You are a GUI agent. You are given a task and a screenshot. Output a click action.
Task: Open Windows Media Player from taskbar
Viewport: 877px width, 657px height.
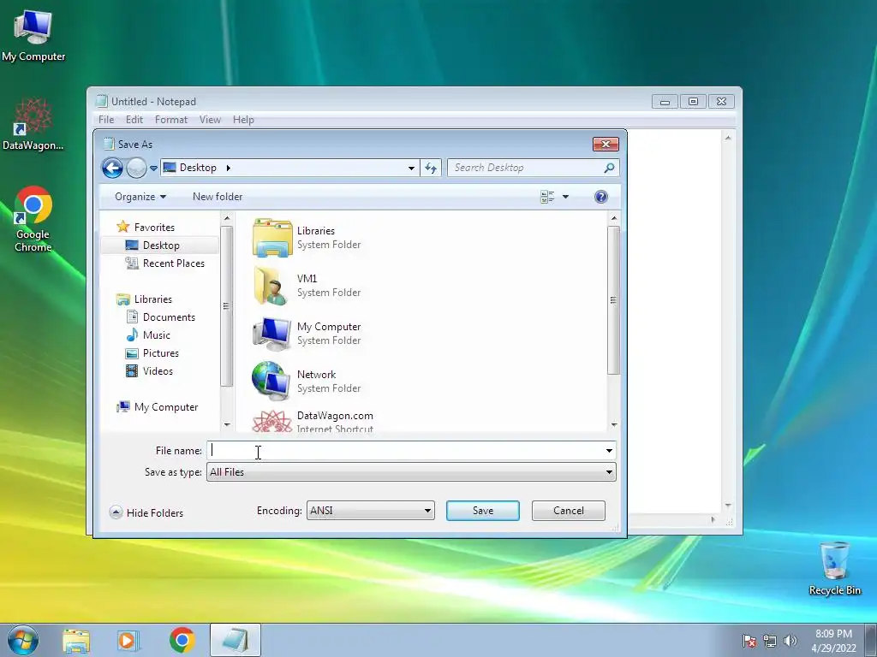click(x=127, y=640)
